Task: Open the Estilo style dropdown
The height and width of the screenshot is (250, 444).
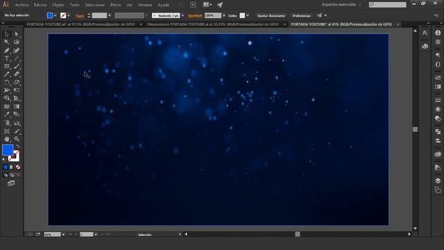Action: (x=248, y=15)
